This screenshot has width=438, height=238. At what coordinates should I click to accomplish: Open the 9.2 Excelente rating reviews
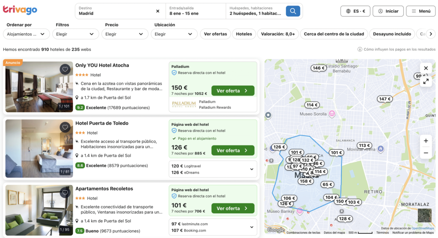[x=112, y=107]
